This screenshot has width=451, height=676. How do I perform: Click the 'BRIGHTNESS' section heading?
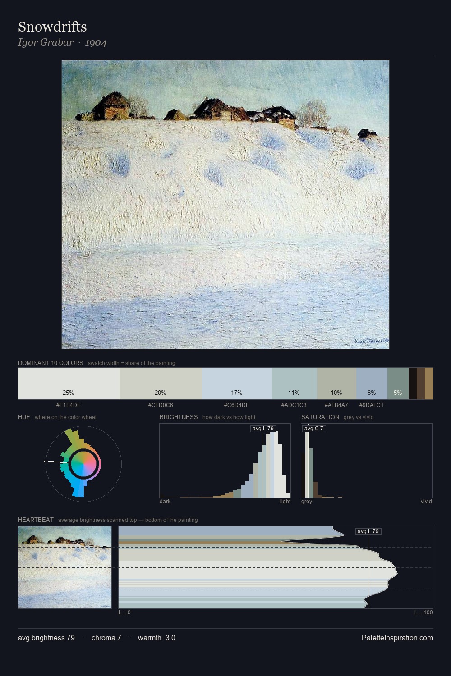179,417
